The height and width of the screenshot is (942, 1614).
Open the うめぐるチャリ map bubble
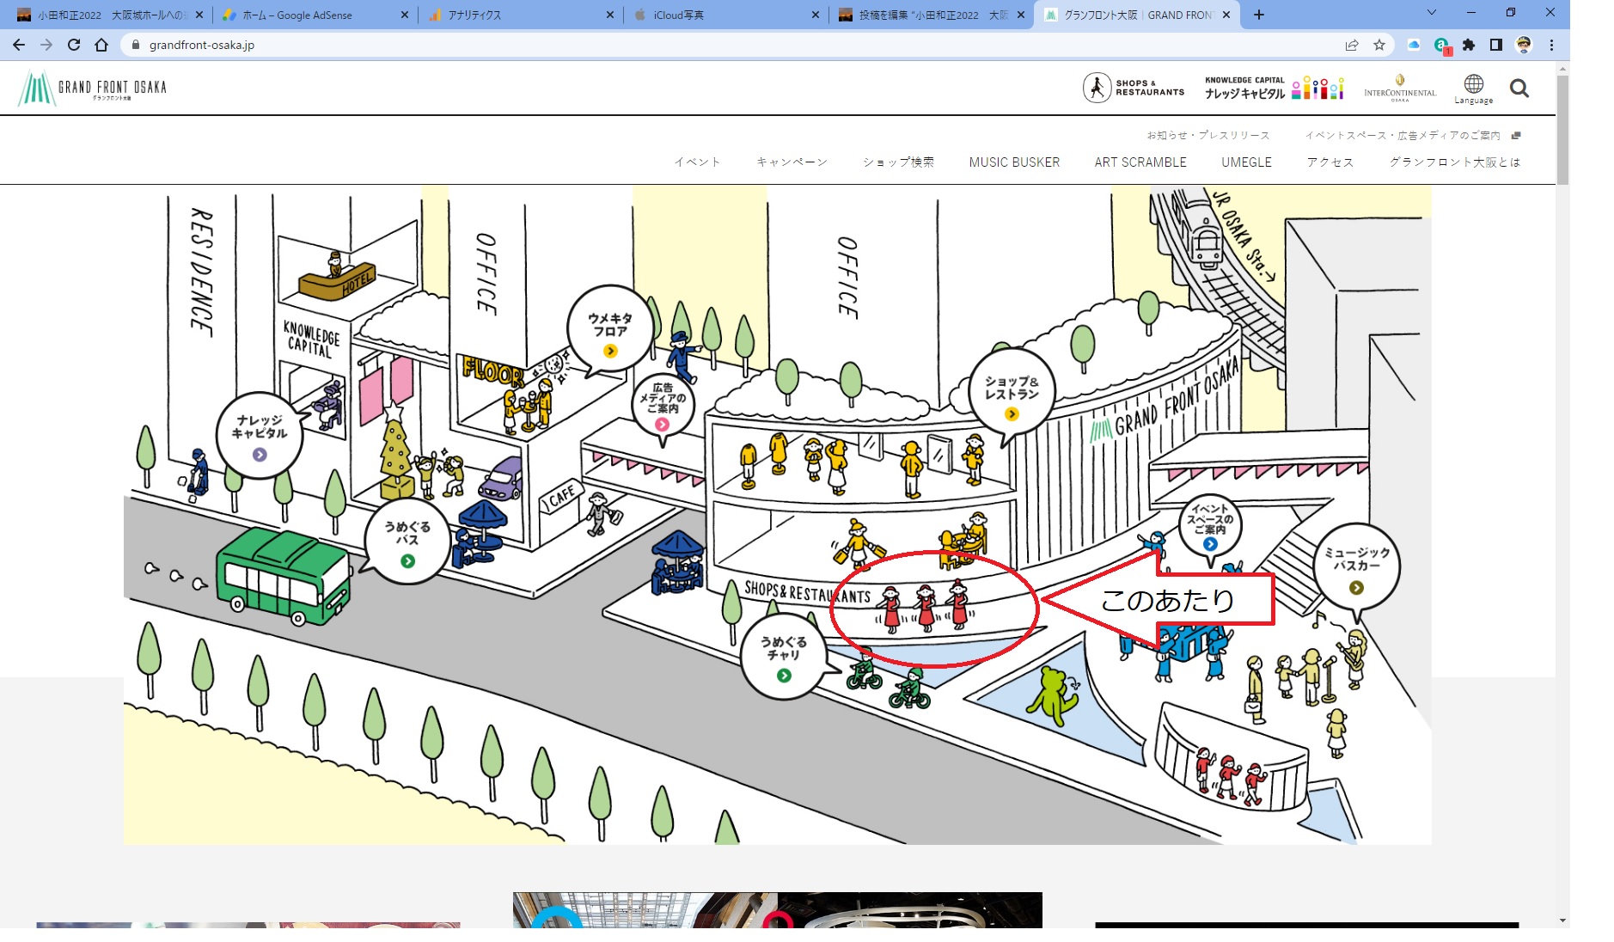pyautogui.click(x=784, y=655)
